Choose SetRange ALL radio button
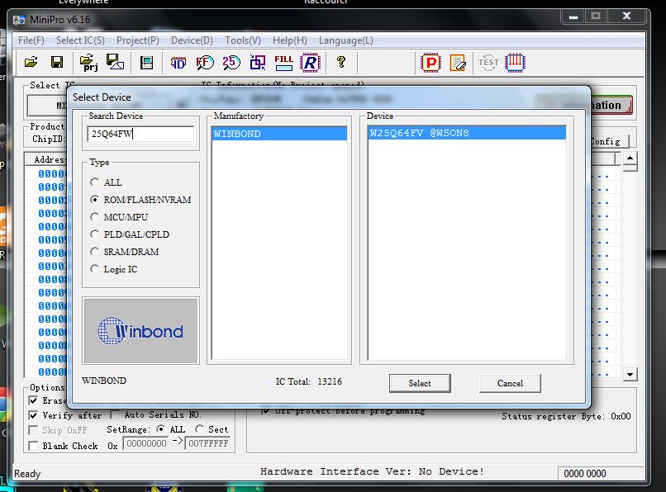Viewport: 666px width, 492px height. 160,428
